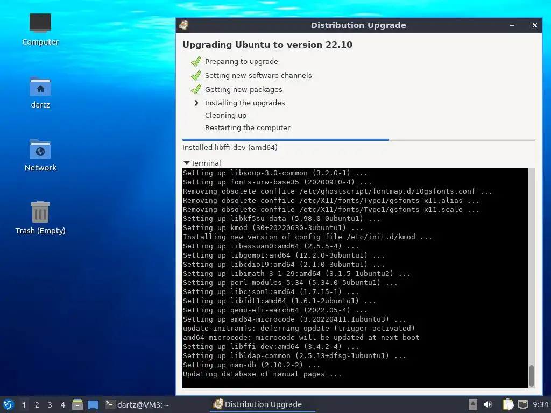Click terminal line 'Setting up libldap-common'

pyautogui.click(x=294, y=356)
